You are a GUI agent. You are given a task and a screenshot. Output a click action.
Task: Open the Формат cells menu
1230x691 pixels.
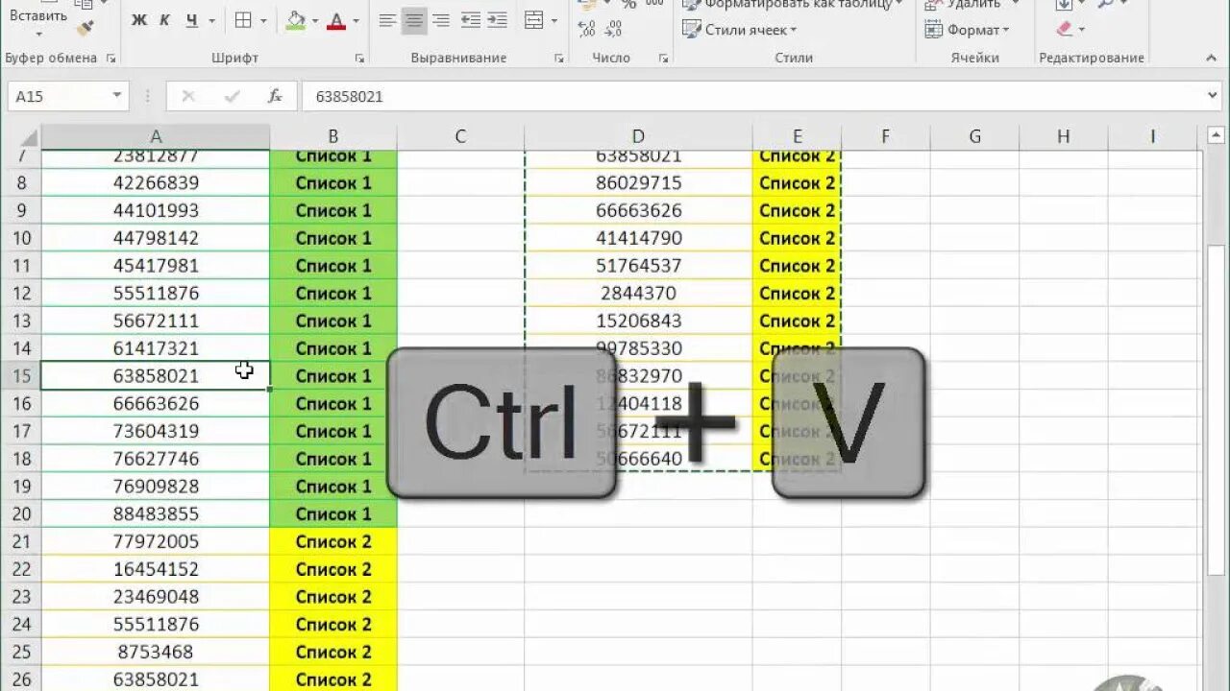(967, 30)
